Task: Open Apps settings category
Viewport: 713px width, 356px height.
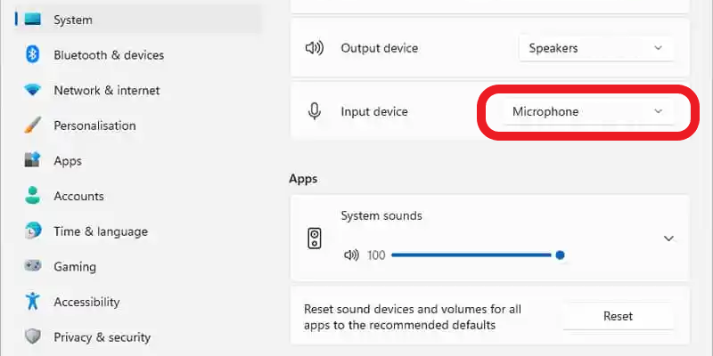Action: coord(68,161)
